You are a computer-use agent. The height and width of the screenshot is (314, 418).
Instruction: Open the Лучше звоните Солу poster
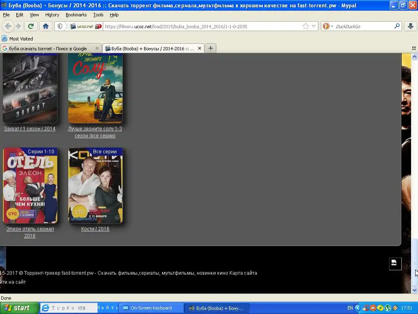click(x=96, y=88)
